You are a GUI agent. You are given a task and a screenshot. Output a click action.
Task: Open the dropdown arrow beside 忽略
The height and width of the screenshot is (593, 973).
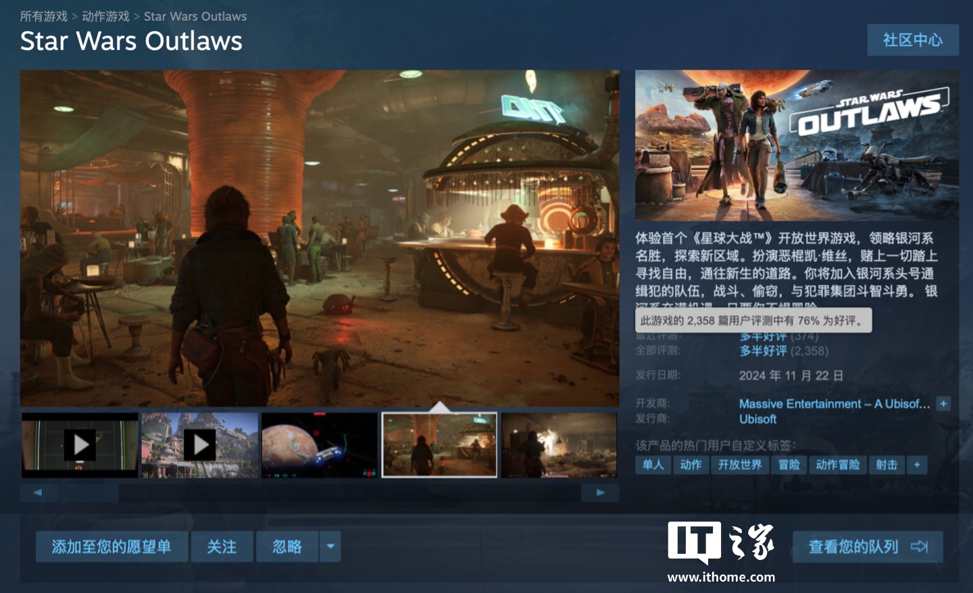click(x=330, y=546)
